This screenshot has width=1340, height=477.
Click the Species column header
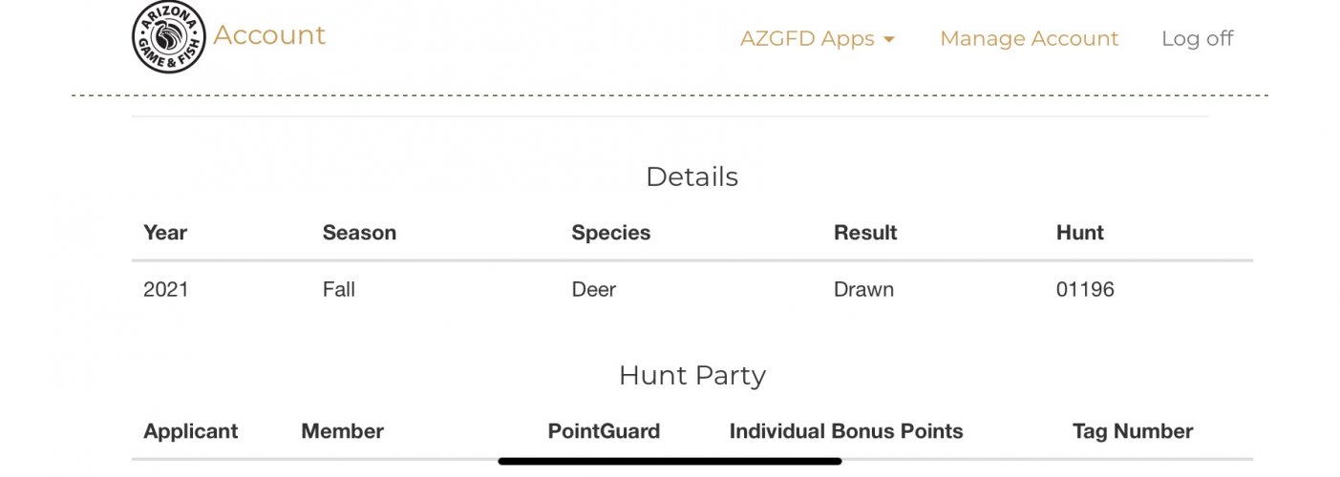point(610,233)
